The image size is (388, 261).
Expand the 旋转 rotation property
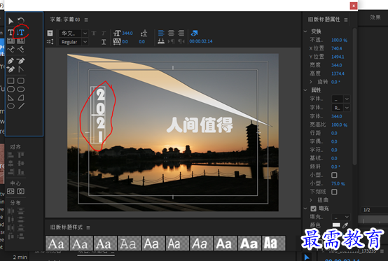click(x=311, y=82)
